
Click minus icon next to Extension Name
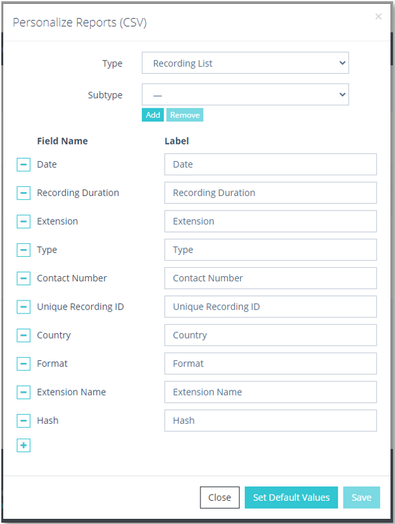tap(23, 392)
